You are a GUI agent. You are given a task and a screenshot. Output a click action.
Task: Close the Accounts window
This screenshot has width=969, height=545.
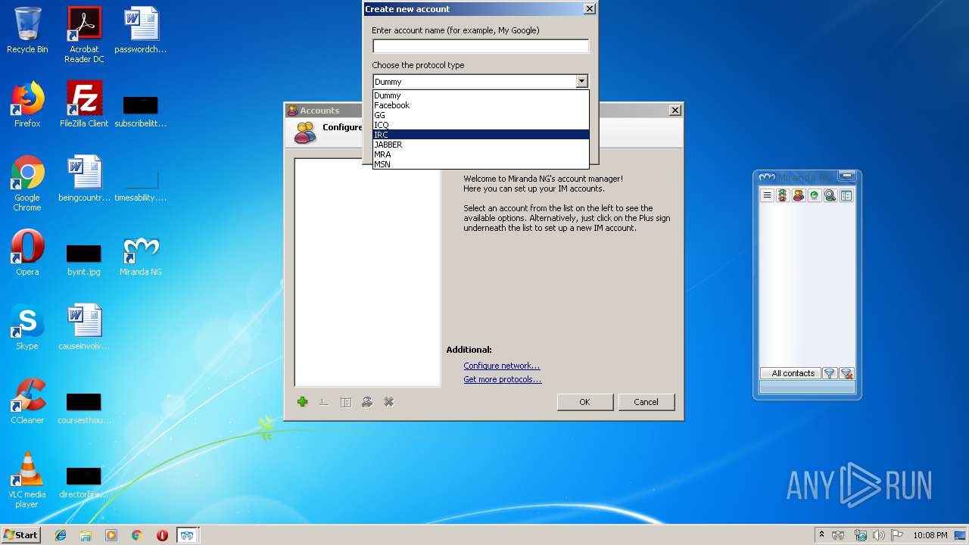click(x=675, y=111)
